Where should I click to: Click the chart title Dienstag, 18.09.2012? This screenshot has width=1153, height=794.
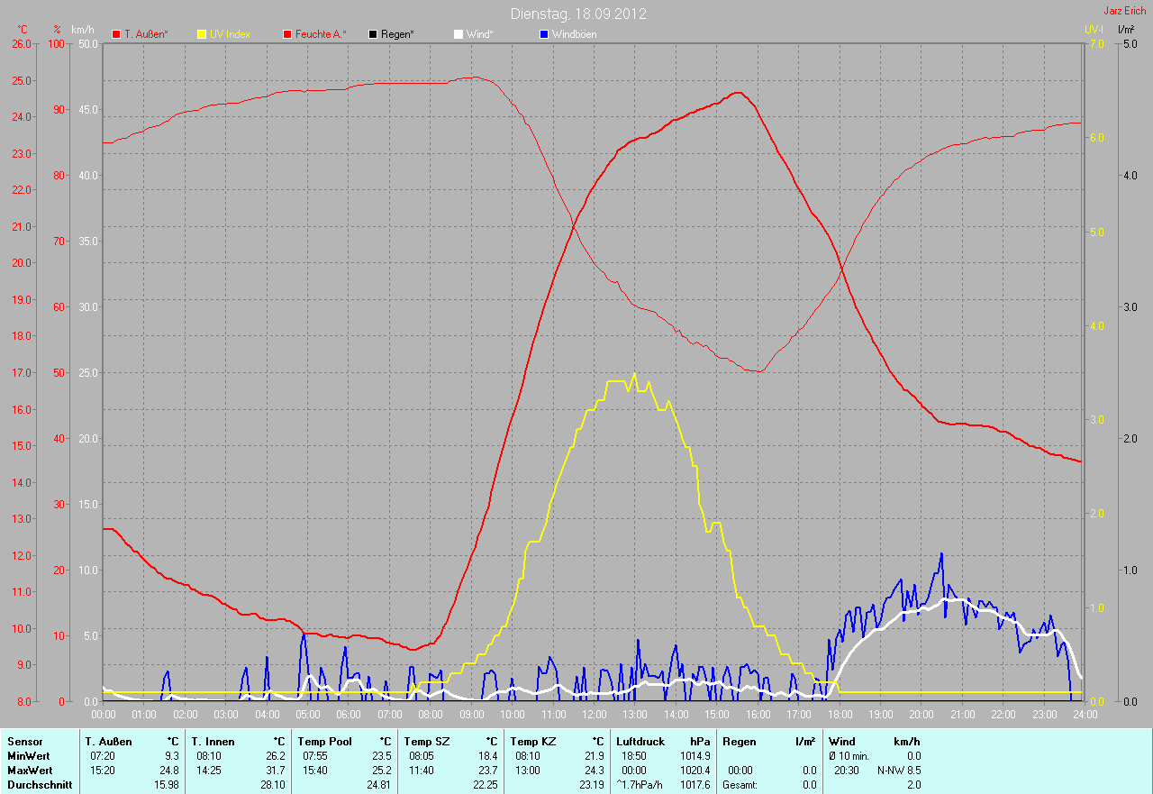click(x=578, y=14)
